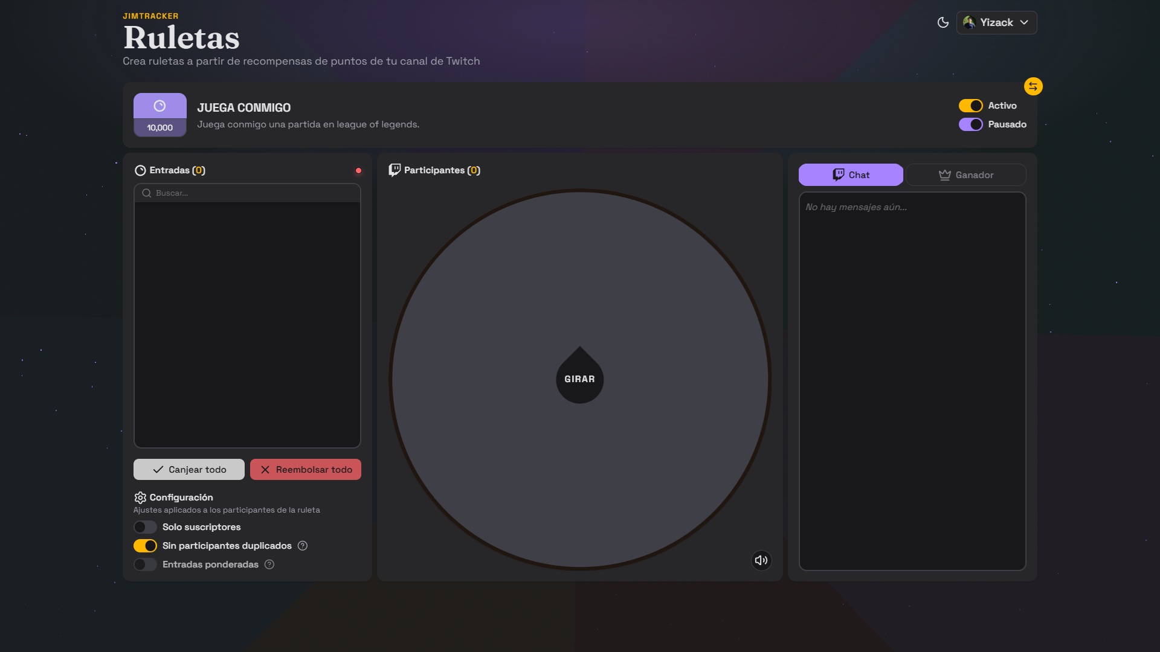Screen dimensions: 1160x652
Task: Open the Yizack user menu
Action: tap(996, 22)
